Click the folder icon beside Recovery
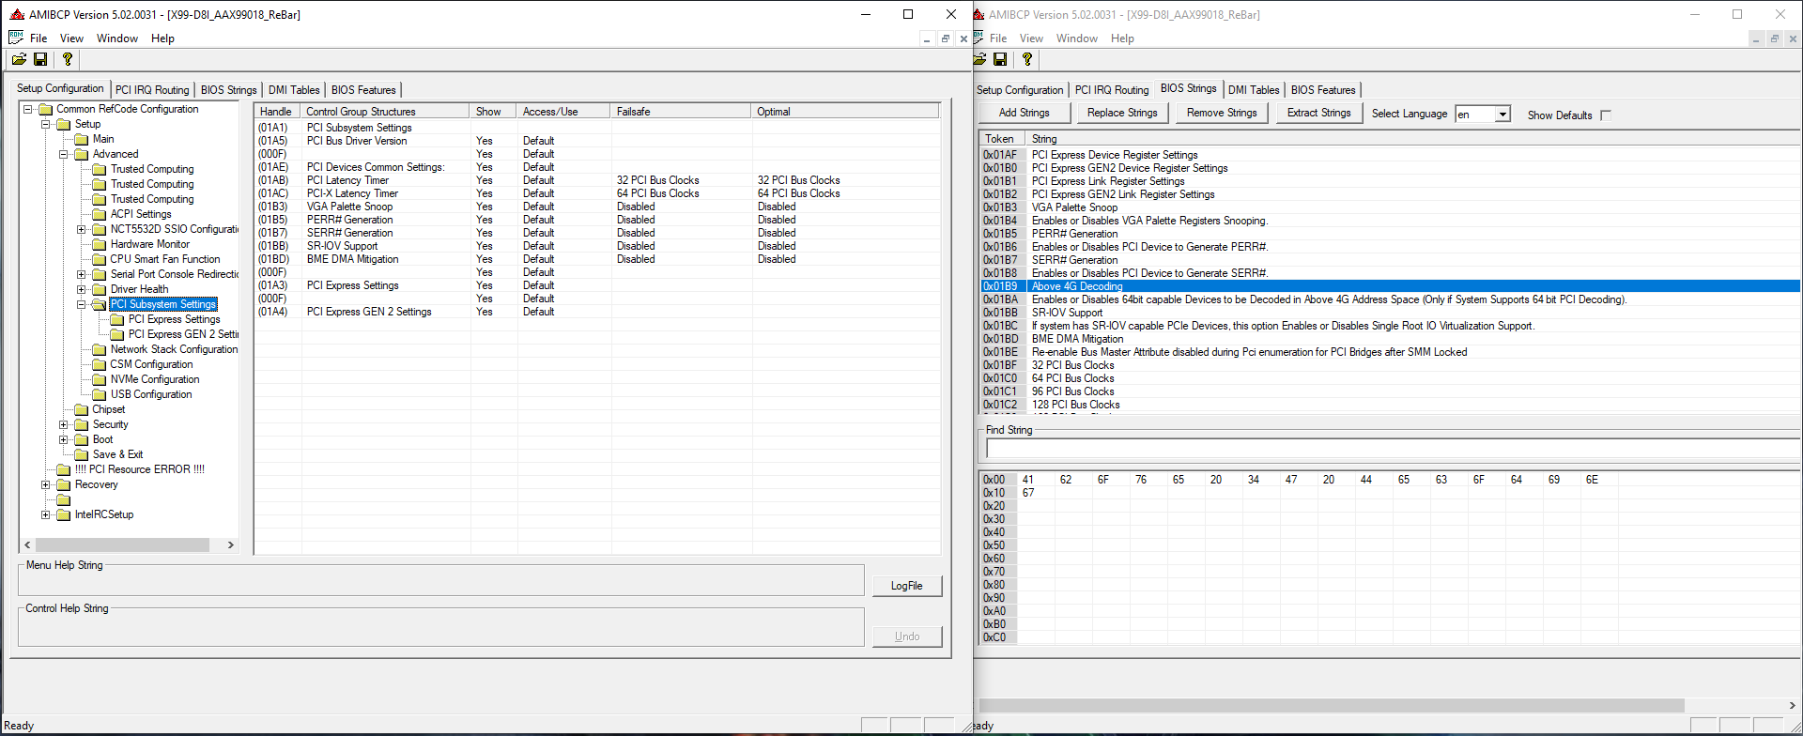This screenshot has width=1803, height=736. pos(64,484)
